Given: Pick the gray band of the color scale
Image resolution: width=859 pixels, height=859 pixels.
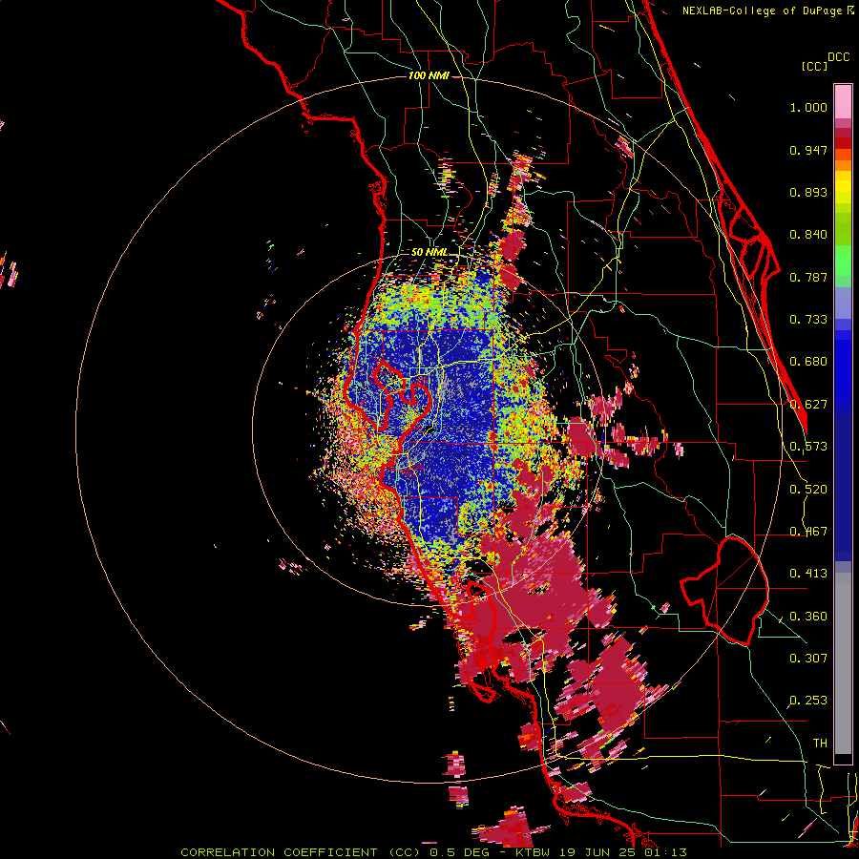Looking at the screenshot, I should 843,663.
